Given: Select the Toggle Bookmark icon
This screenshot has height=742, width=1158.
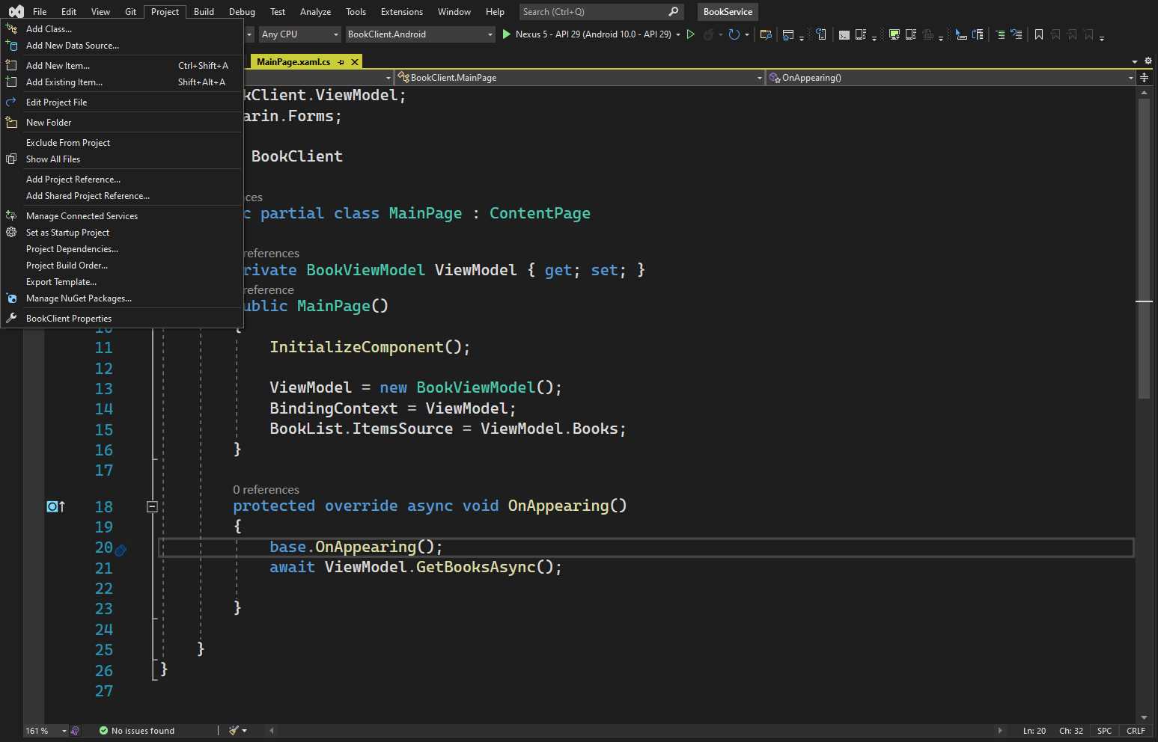Looking at the screenshot, I should [x=1040, y=34].
